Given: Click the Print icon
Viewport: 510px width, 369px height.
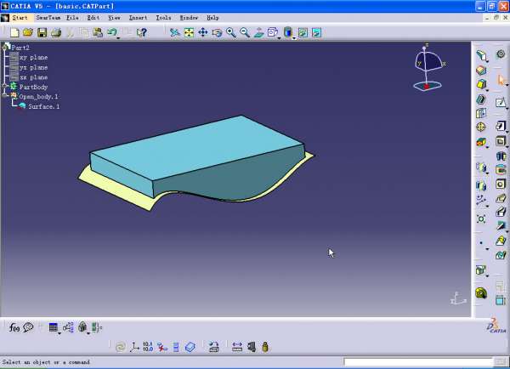Looking at the screenshot, I should pos(55,33).
